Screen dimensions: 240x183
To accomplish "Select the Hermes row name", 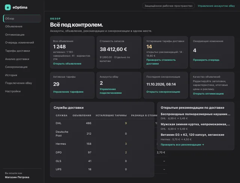I will [61, 144].
